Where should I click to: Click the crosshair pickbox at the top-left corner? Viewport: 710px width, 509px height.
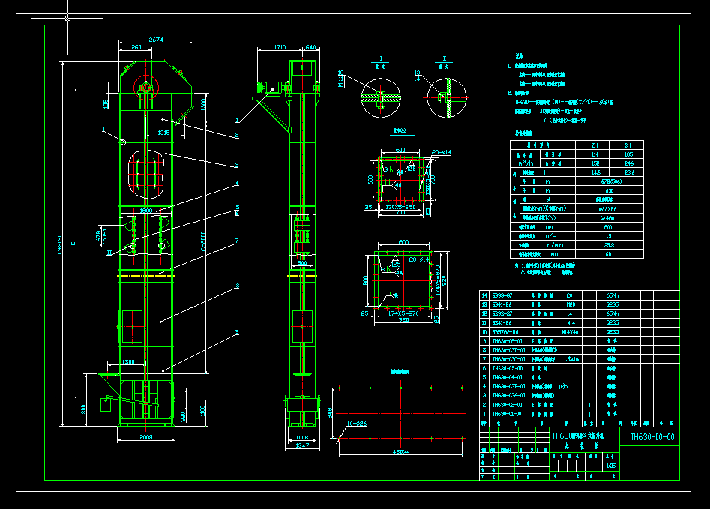(x=68, y=18)
